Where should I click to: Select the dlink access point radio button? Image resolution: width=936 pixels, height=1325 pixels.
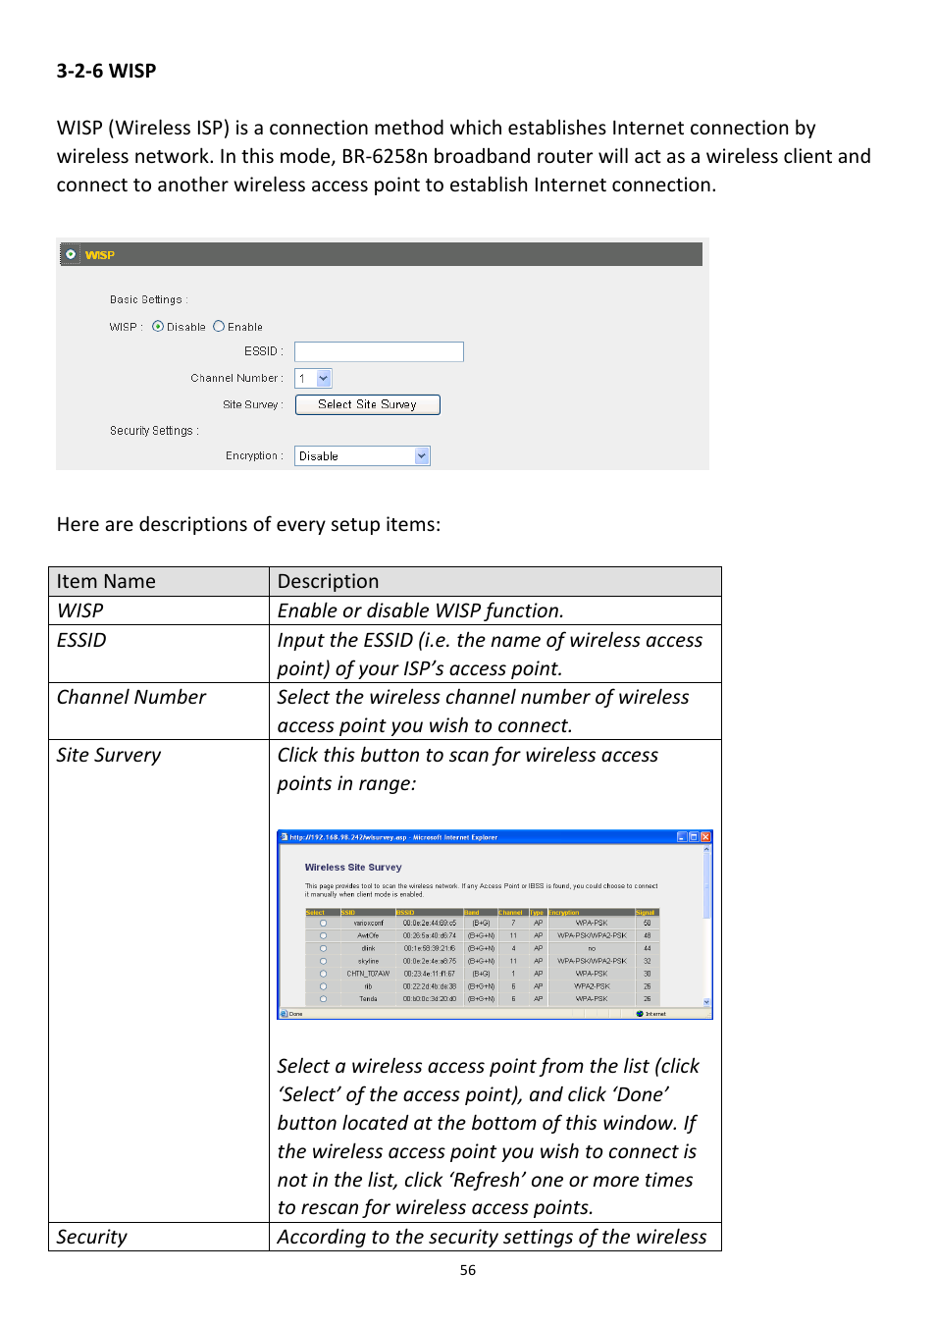click(x=323, y=949)
